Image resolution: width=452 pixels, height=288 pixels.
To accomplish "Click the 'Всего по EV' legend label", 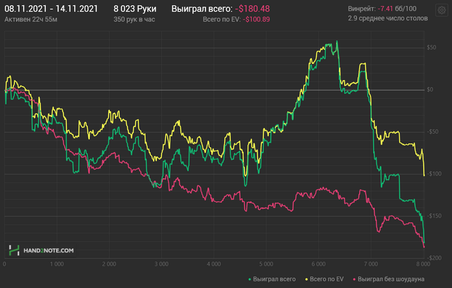I will (x=327, y=279).
